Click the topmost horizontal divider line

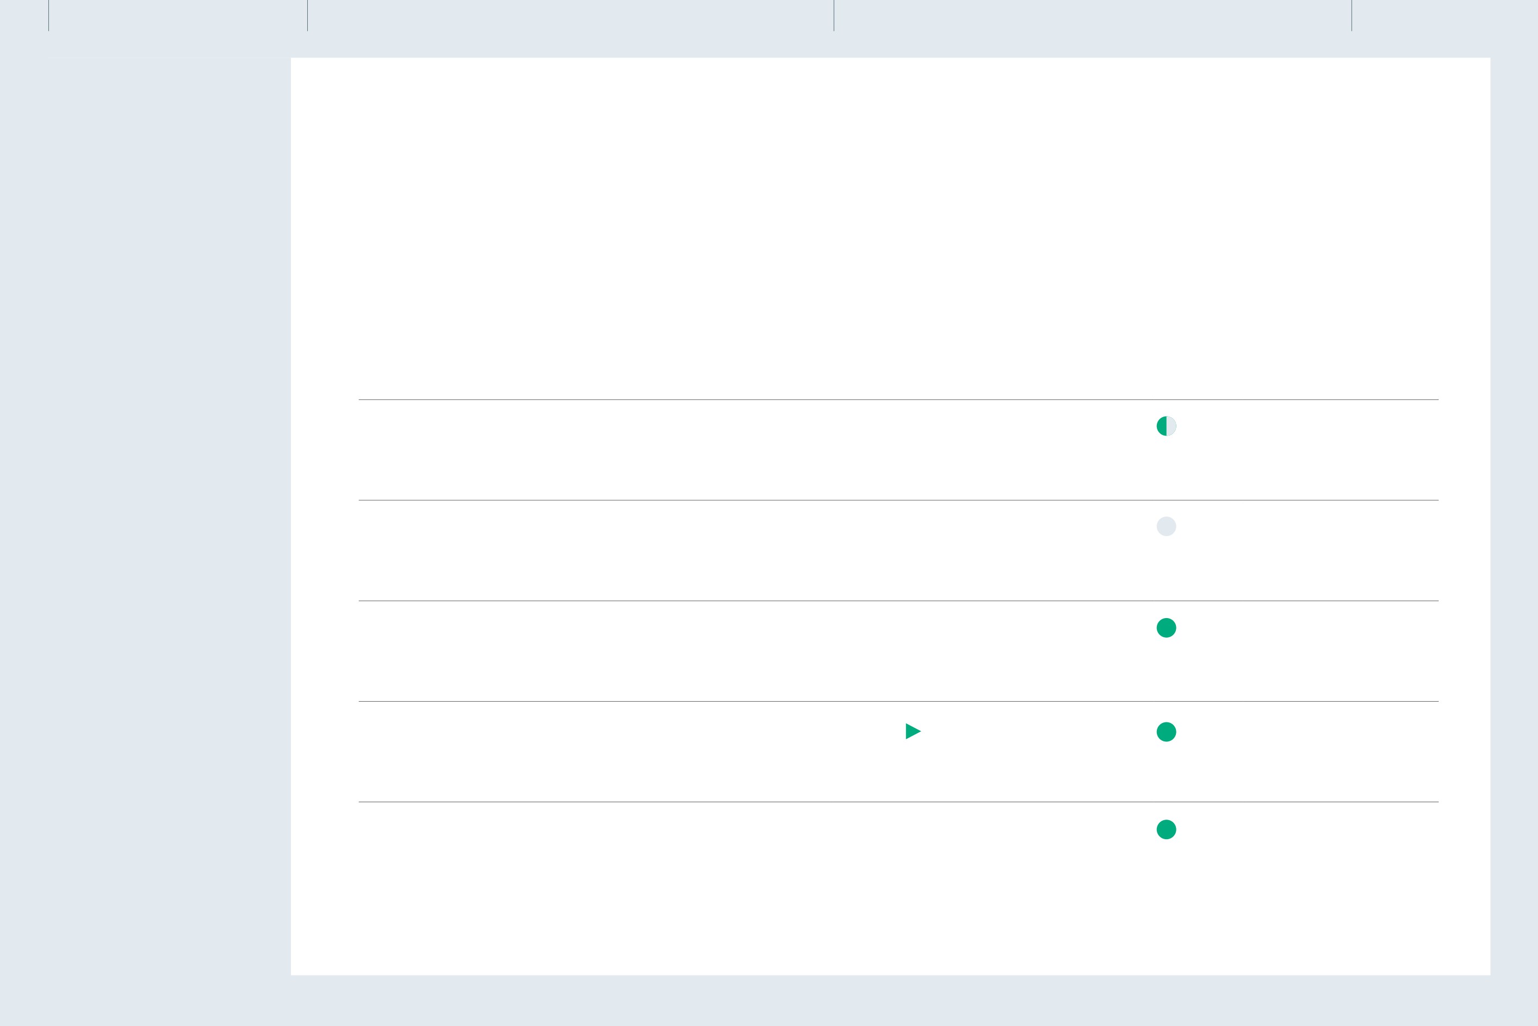pyautogui.click(x=898, y=399)
